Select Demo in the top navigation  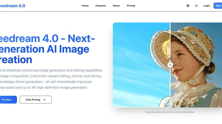(x=116, y=6)
